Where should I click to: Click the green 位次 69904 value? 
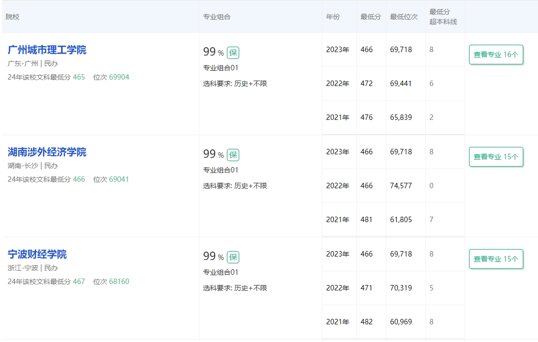(119, 77)
